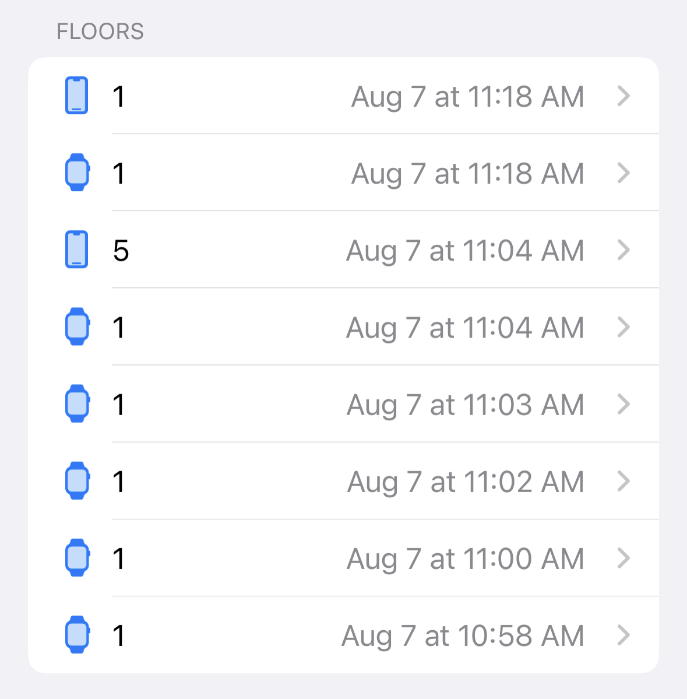This screenshot has height=699, width=687.
Task: Tap the chevron on the 11:00 AM row
Action: [623, 558]
